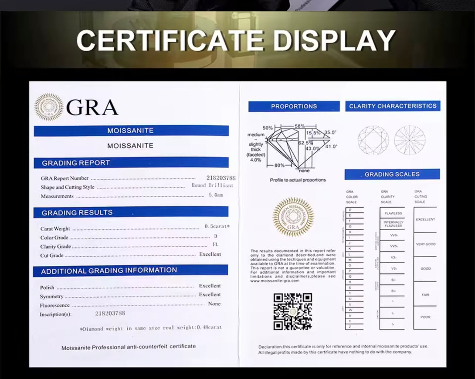The height and width of the screenshot is (379, 475).
Task: Click the Symmetry Excellent value
Action: (210, 295)
